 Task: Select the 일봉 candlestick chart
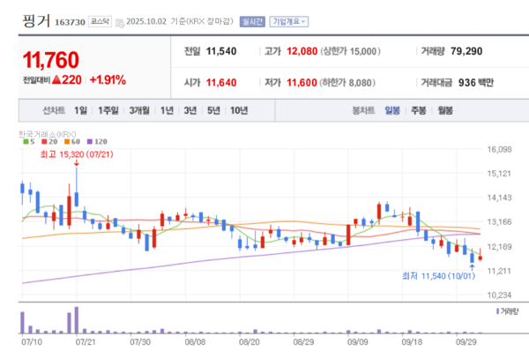(x=391, y=110)
